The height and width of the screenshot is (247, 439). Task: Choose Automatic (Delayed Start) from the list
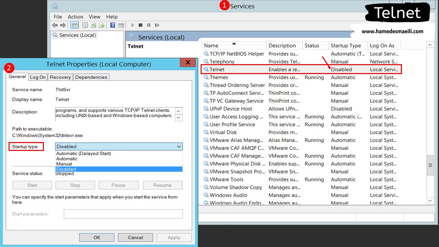click(x=119, y=154)
